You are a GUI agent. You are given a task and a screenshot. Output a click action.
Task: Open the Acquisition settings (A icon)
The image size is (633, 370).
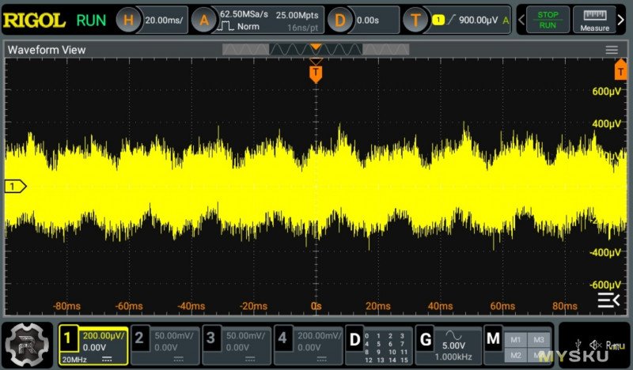(203, 21)
